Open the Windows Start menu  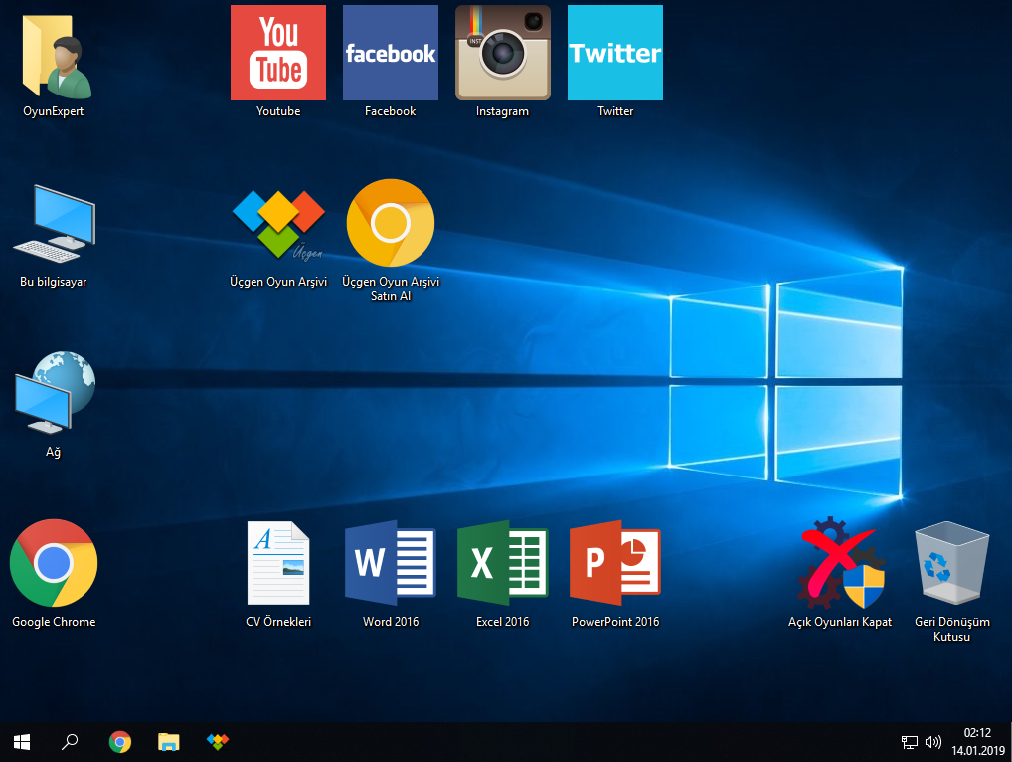pos(22,742)
